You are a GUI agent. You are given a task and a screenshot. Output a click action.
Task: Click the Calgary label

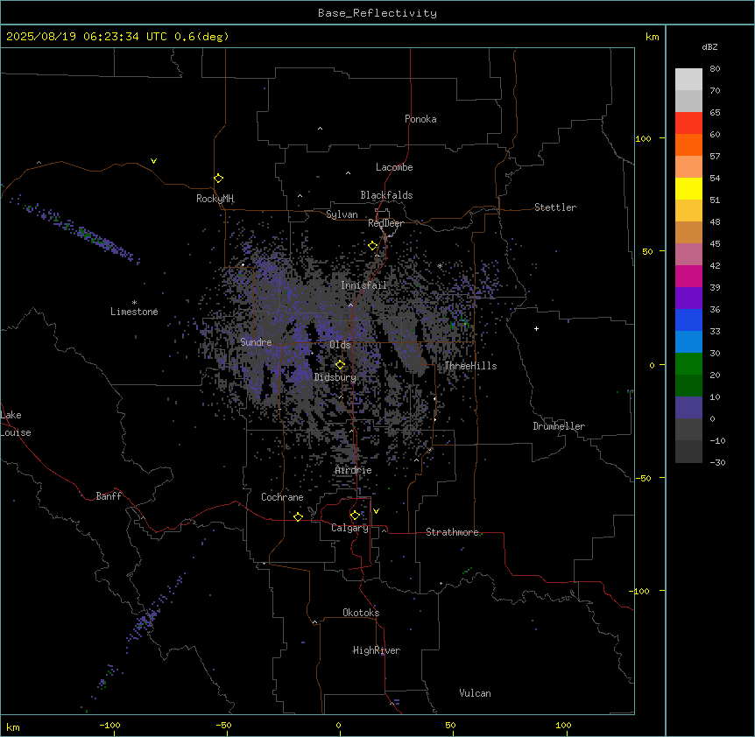(350, 528)
